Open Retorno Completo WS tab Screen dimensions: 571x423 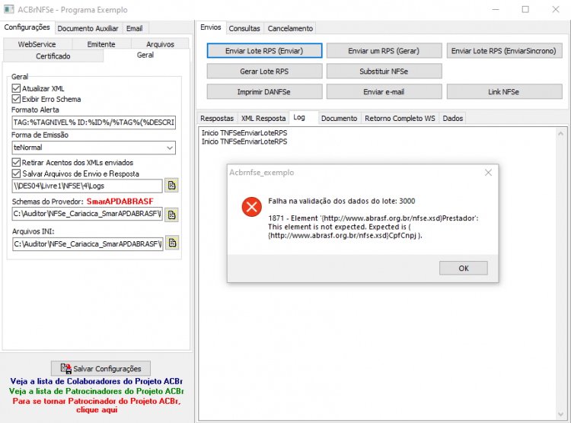pos(400,119)
